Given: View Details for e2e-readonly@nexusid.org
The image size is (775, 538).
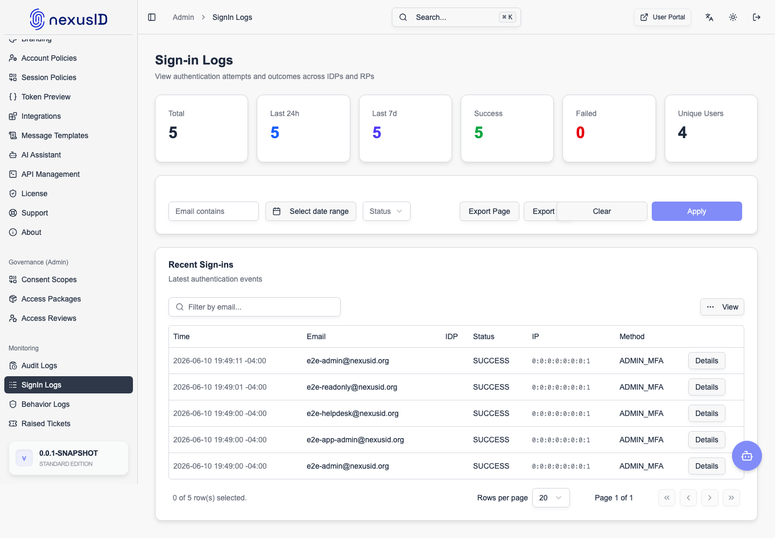Looking at the screenshot, I should (707, 387).
